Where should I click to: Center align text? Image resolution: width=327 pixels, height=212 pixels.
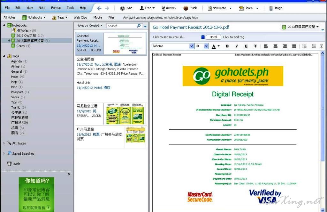point(275,46)
